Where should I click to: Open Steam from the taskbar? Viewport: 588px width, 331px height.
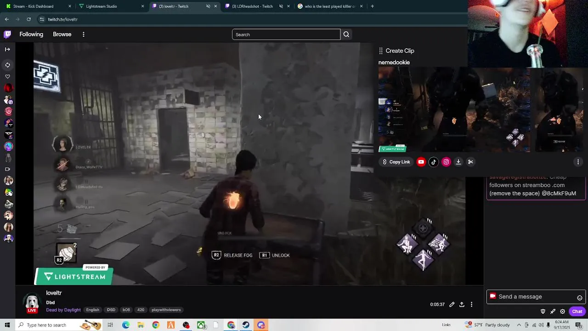point(246,325)
